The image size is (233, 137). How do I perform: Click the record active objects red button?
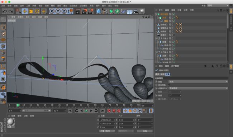tap(109, 111)
